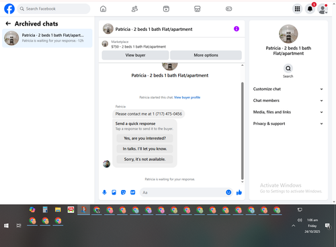Viewport: 336px width, 247px height.
Task: Choose a sticker icon
Action: tap(123, 193)
